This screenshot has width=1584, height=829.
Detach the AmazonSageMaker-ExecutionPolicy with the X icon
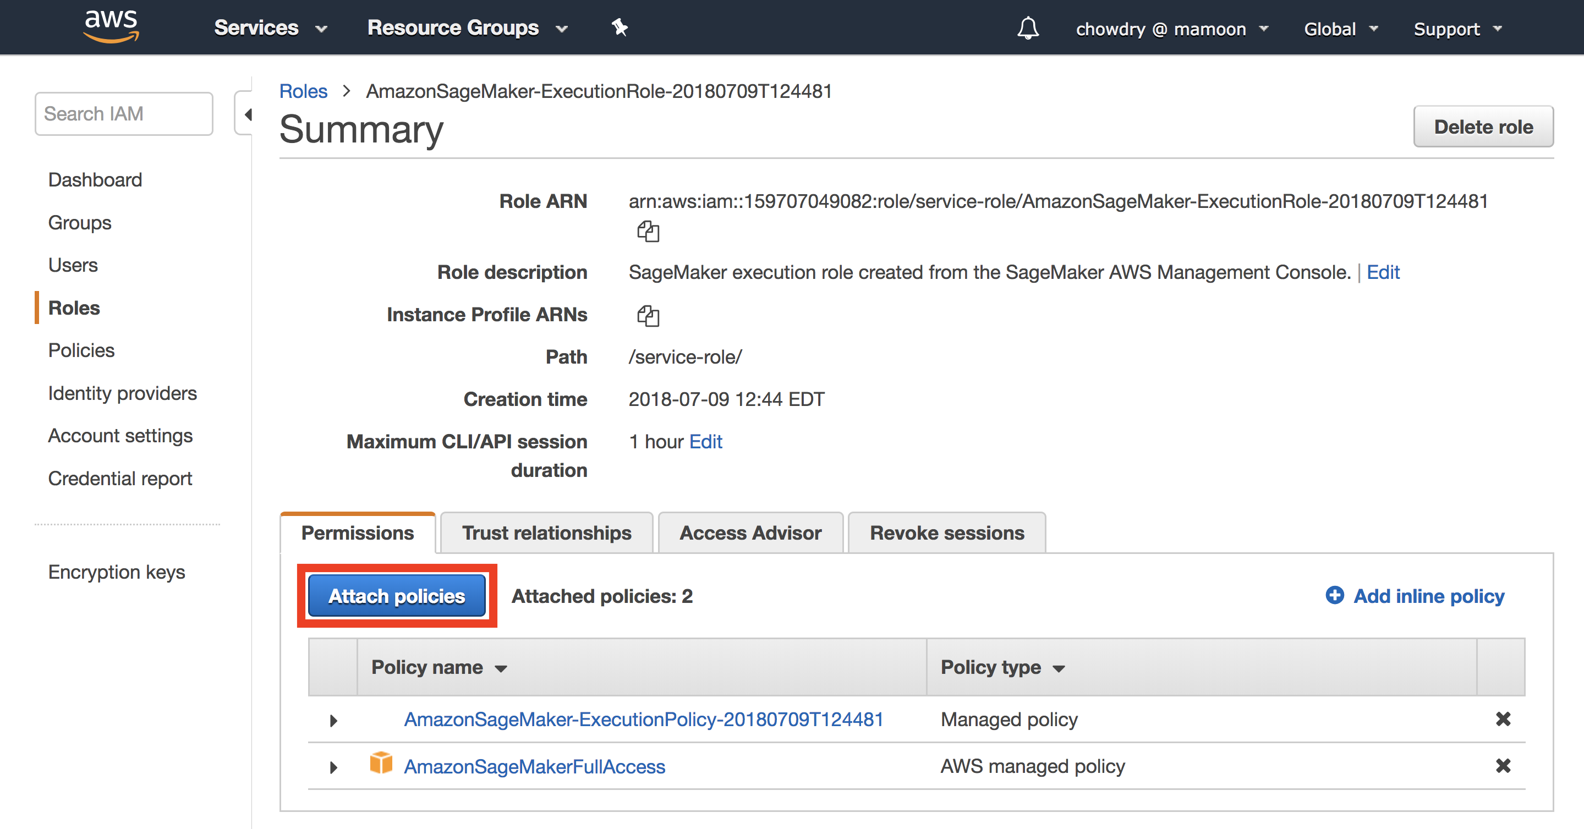1503,719
